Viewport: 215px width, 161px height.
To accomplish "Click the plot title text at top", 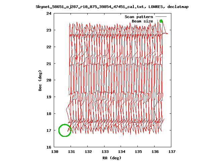I will coord(112,7).
